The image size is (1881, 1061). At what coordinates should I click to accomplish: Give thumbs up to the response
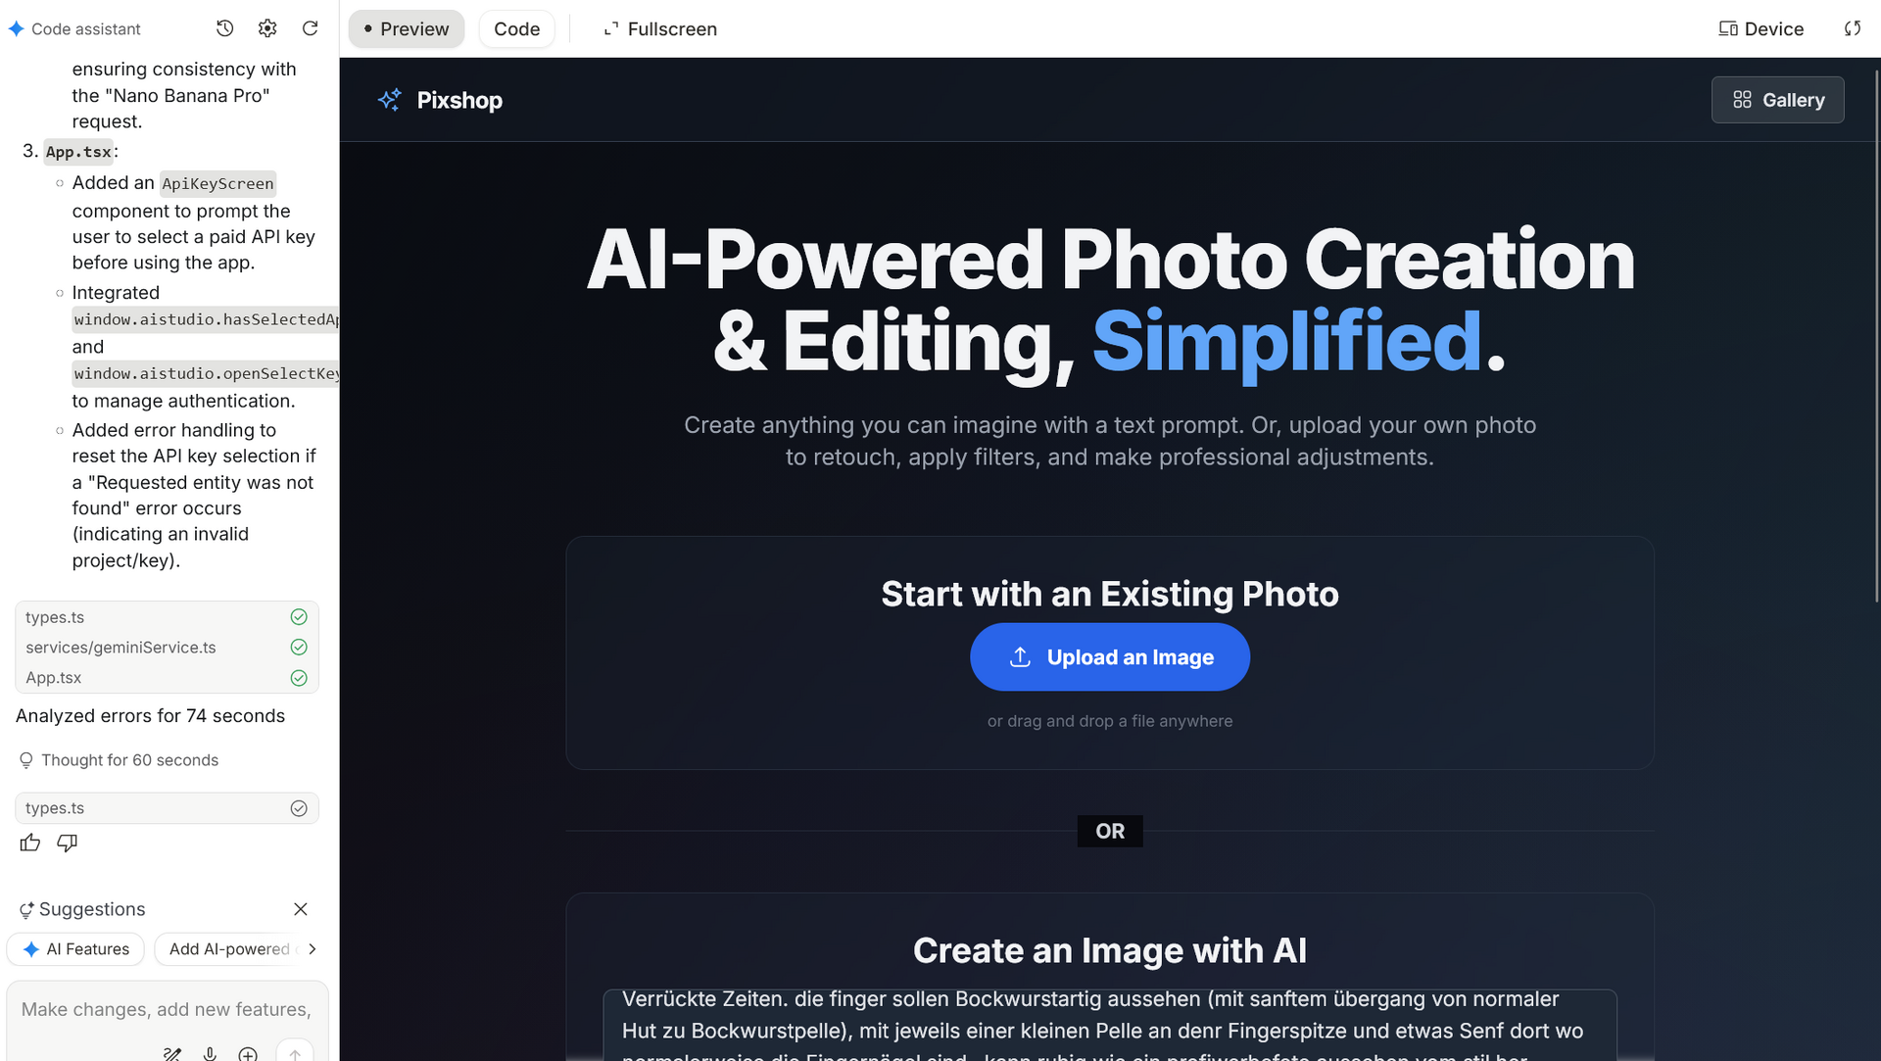coord(30,843)
